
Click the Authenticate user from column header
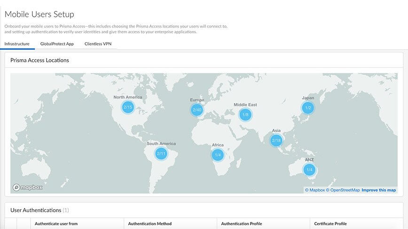(x=56, y=224)
